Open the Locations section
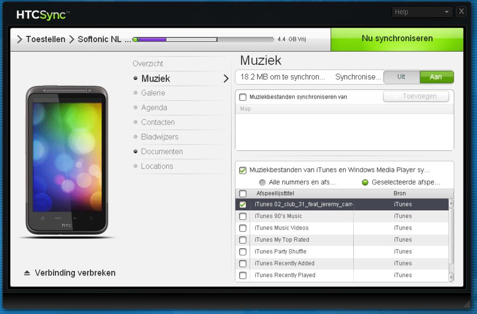 tap(157, 166)
